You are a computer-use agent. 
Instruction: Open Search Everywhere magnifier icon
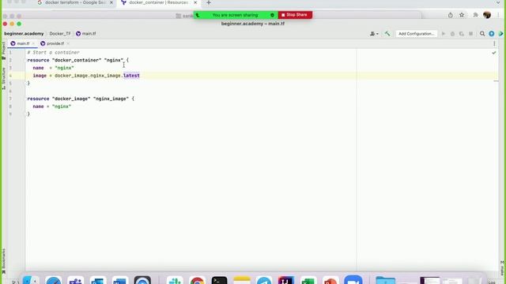482,33
